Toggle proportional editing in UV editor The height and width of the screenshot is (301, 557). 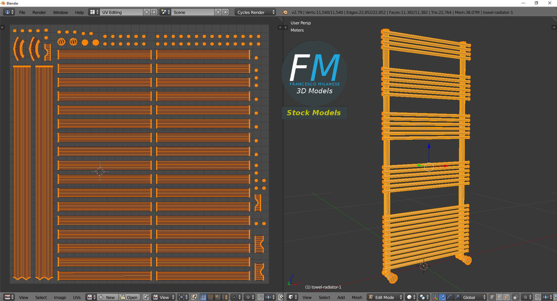point(249,297)
